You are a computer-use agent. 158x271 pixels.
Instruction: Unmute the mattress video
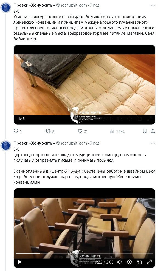(x=120, y=118)
